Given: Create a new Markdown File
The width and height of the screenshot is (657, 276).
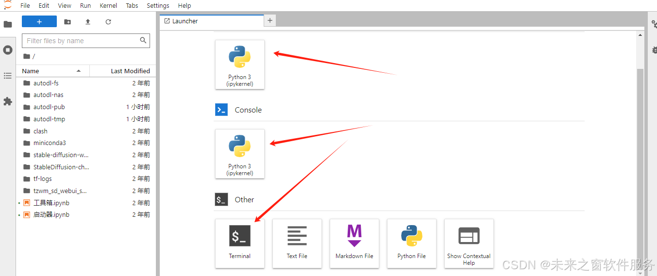Looking at the screenshot, I should click(354, 244).
